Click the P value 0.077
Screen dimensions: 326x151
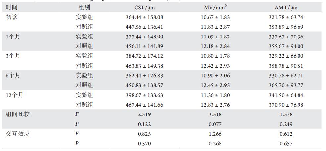[x=217, y=124]
